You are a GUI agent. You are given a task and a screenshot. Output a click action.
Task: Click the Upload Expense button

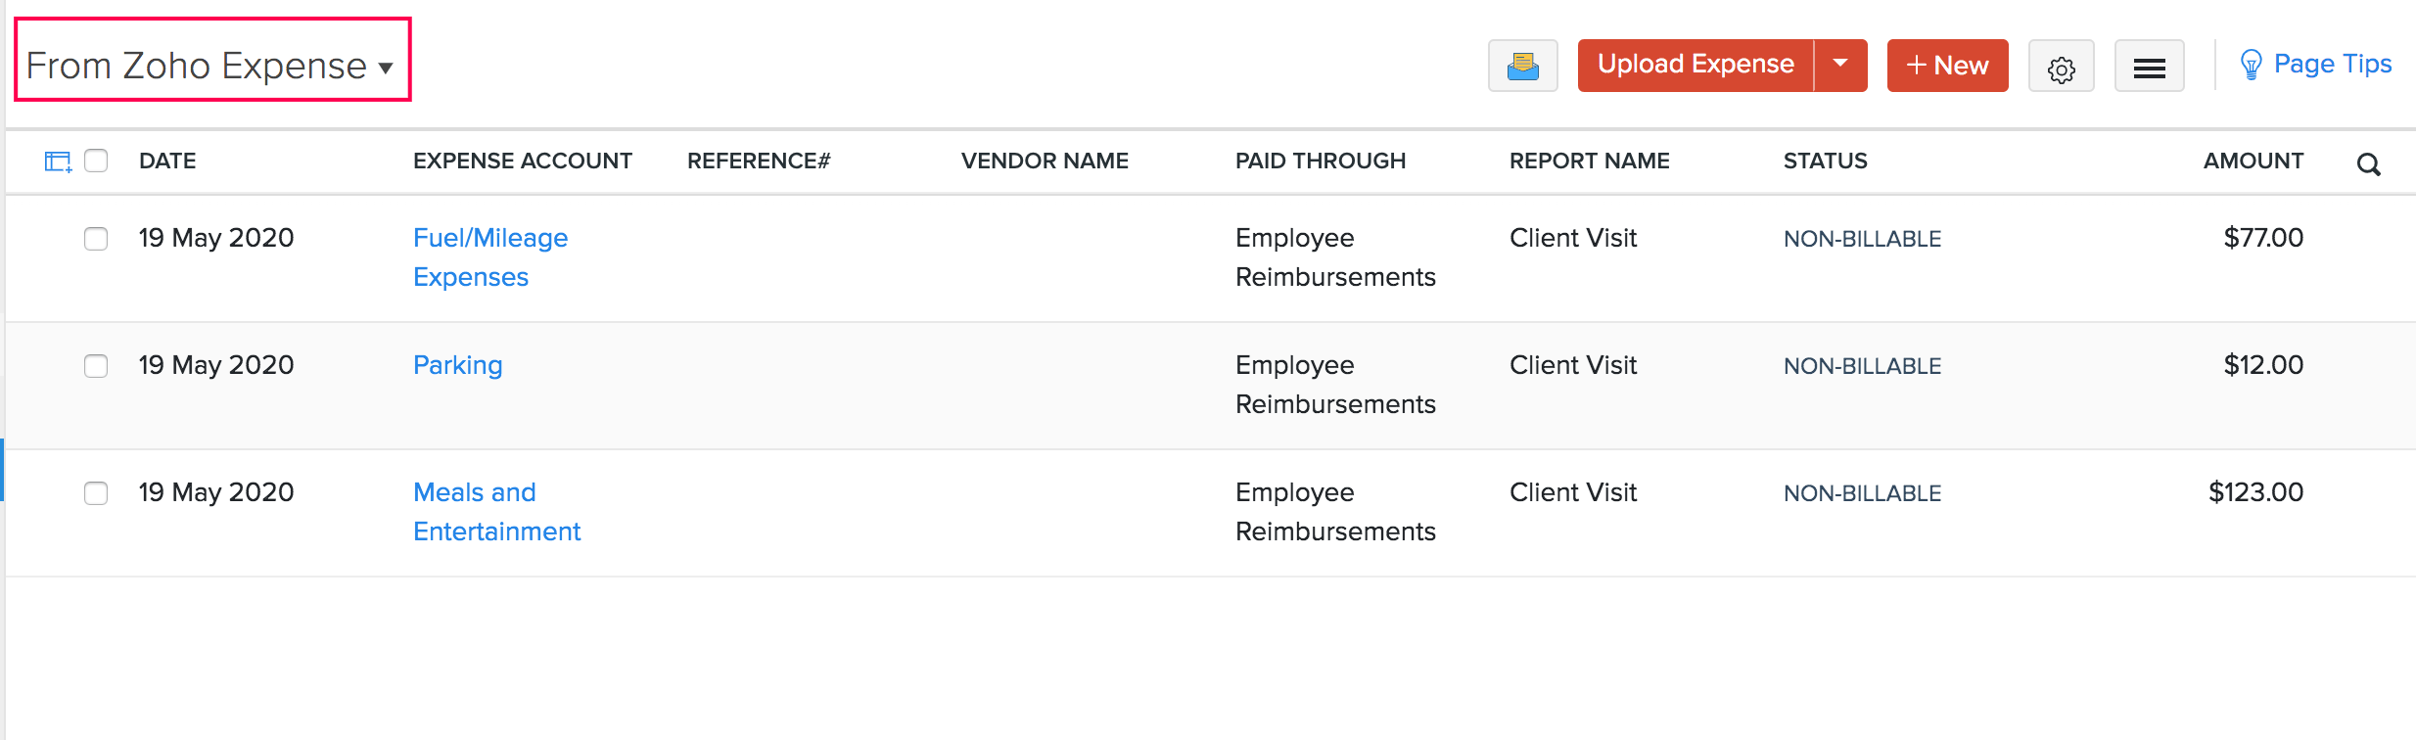tap(1696, 65)
